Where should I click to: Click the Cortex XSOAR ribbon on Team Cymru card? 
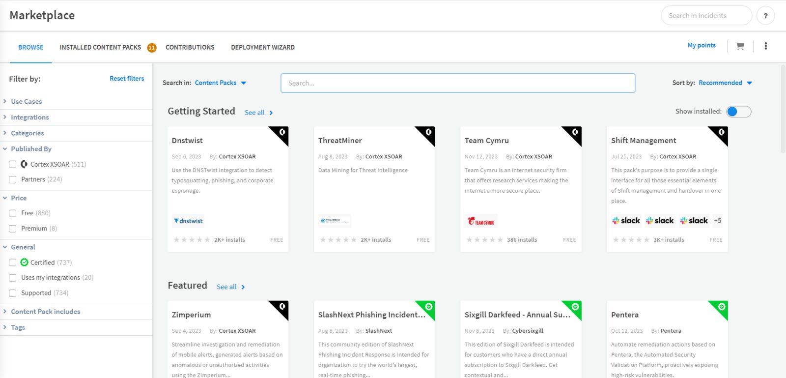coord(575,133)
